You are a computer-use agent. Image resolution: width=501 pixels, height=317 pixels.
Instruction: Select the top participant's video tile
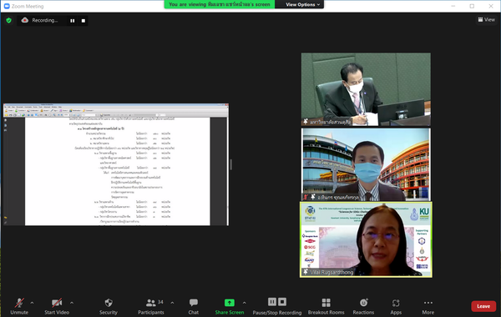pos(366,89)
